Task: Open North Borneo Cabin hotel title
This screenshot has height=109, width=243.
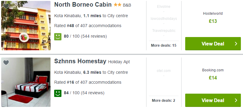Action: pyautogui.click(x=83, y=5)
